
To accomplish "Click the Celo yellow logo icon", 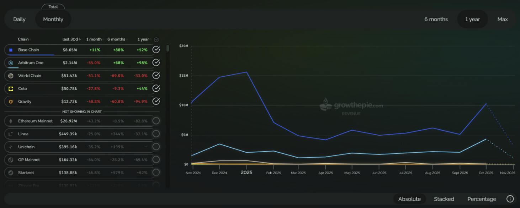I will click(x=11, y=89).
